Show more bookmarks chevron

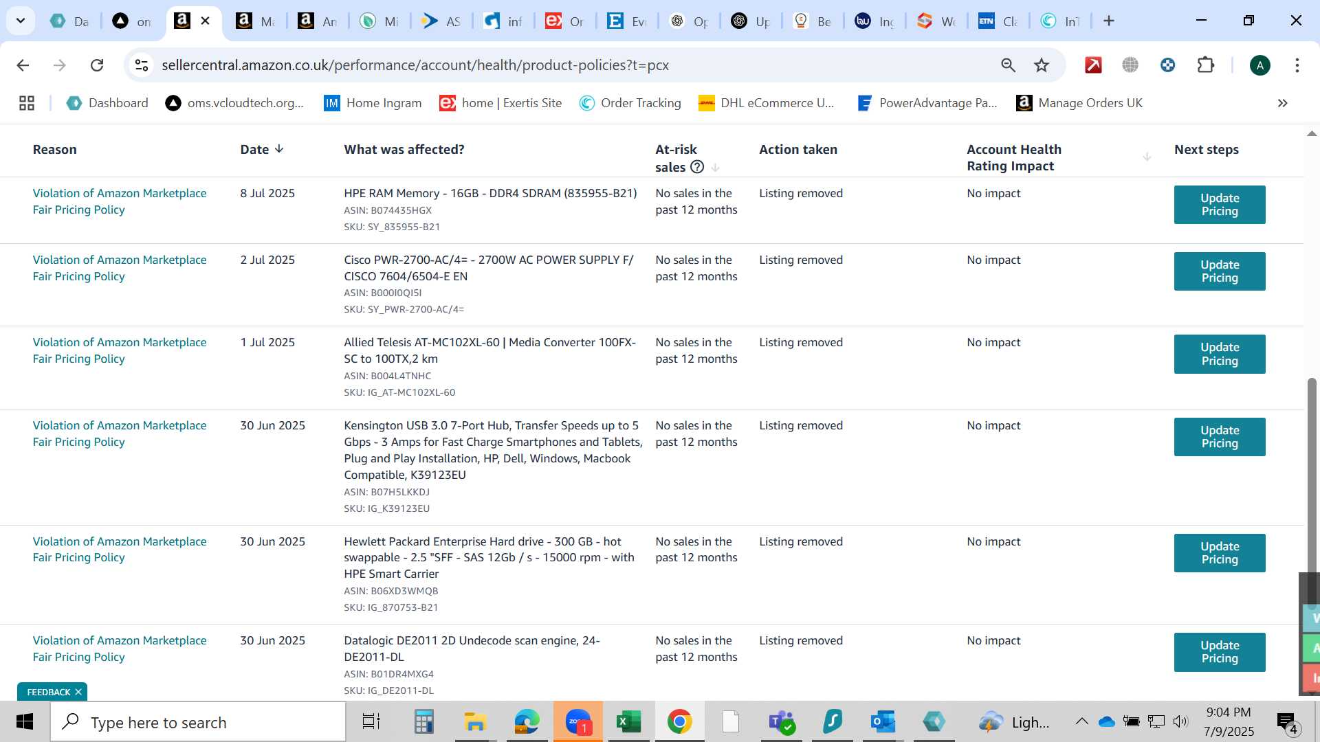[1282, 103]
